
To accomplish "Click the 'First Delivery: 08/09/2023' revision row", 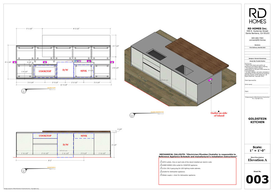I will tap(257, 48).
